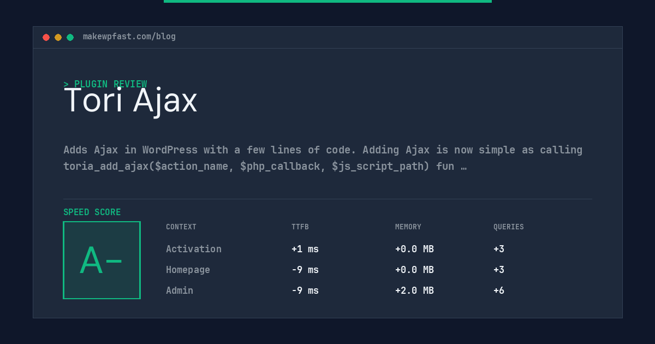Select the Homepage row label
The height and width of the screenshot is (344, 655).
pyautogui.click(x=188, y=270)
